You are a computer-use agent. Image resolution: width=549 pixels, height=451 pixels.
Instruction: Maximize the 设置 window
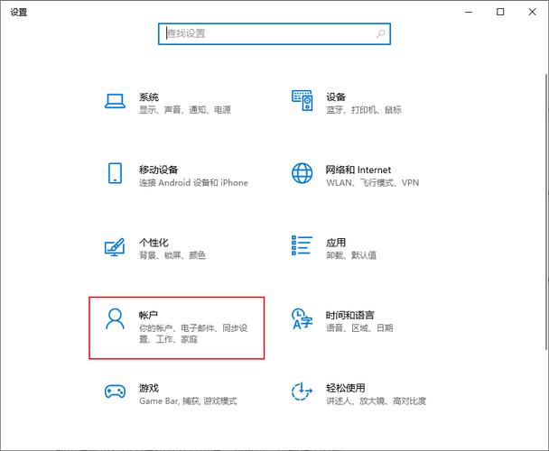pyautogui.click(x=500, y=12)
